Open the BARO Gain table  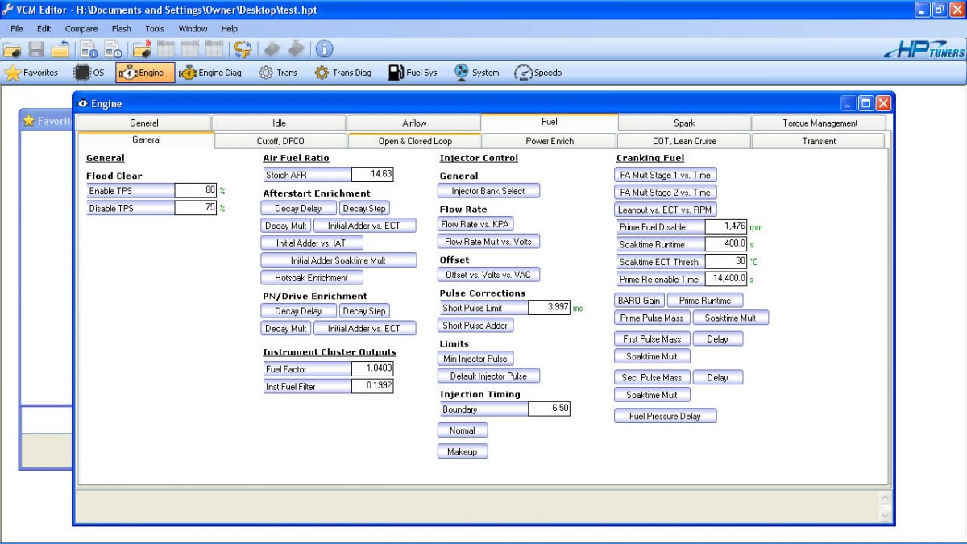pos(639,300)
